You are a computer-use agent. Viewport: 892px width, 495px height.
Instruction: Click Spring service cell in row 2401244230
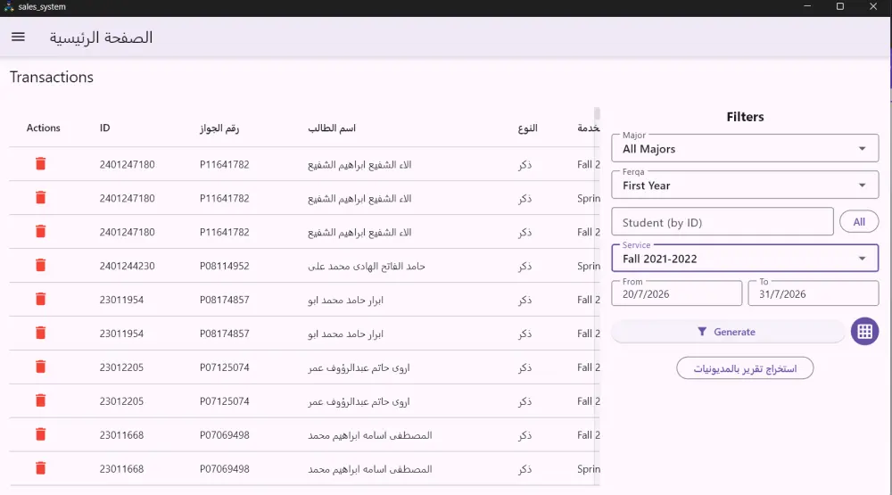pos(588,266)
